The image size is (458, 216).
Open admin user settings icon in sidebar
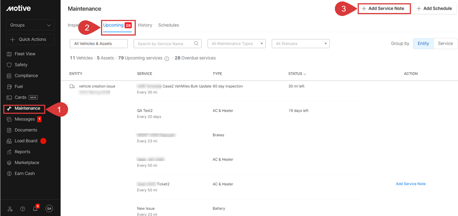click(x=10, y=209)
